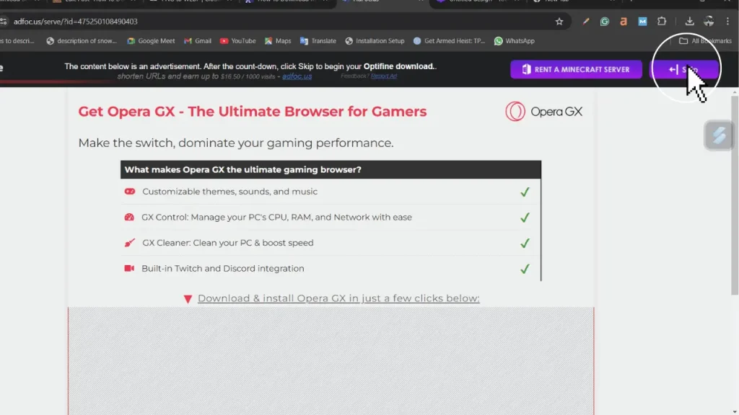Click the GX Cleaner broom icon
This screenshot has width=739, height=415.
coord(129,243)
